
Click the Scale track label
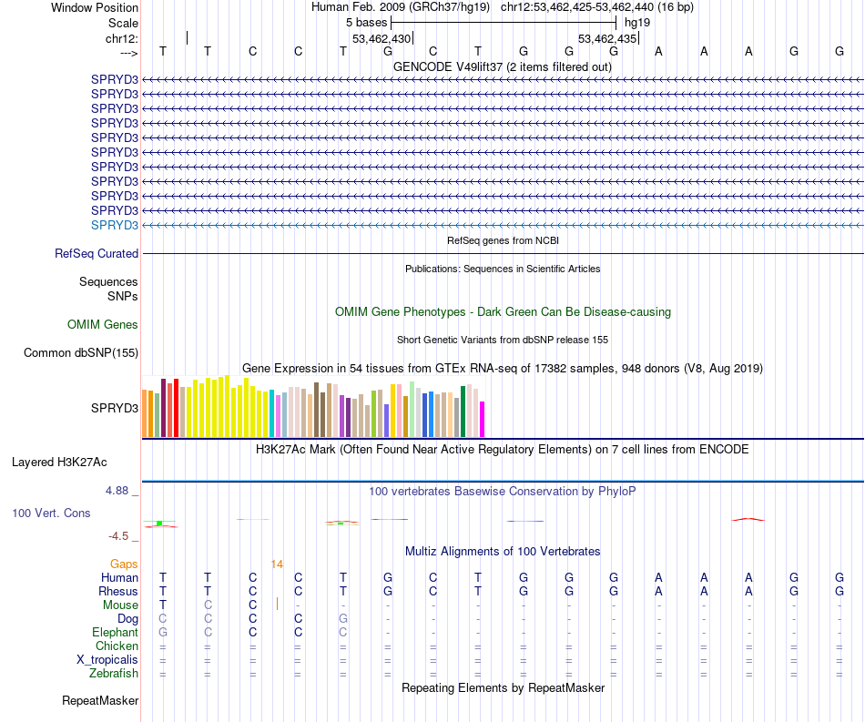pos(123,23)
